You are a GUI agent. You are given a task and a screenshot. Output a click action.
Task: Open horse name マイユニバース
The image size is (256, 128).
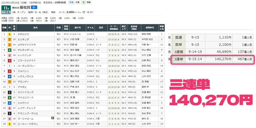(x=26, y=98)
